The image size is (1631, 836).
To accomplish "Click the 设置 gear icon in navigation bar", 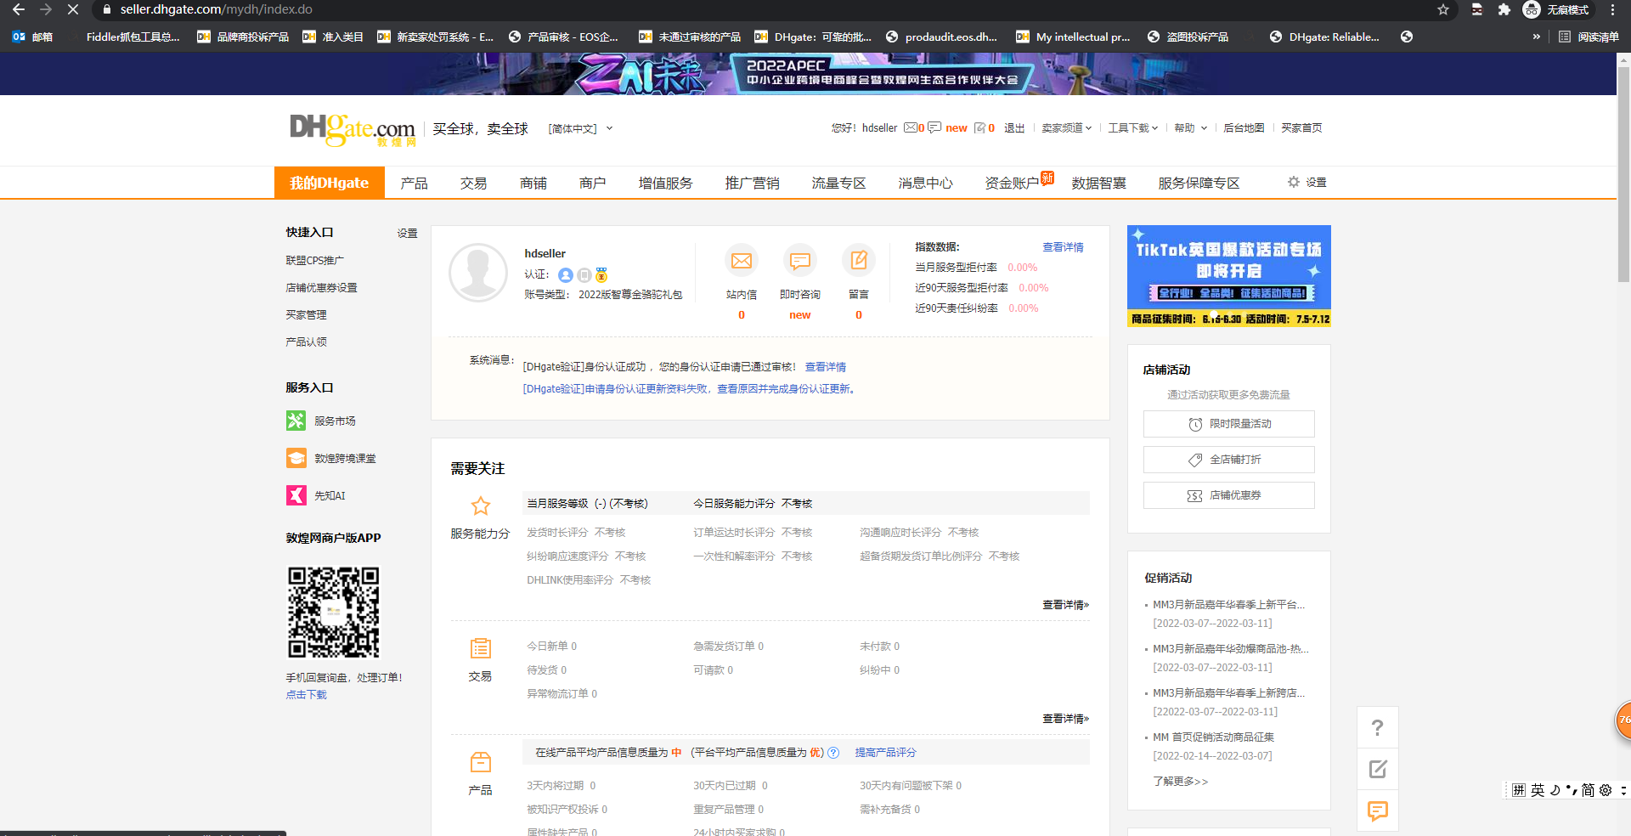I will coord(1294,182).
